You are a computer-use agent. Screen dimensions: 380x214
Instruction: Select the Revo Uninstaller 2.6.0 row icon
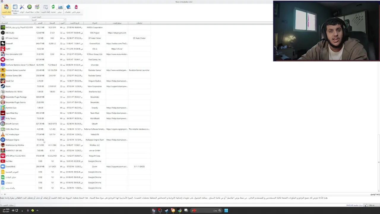point(3,54)
